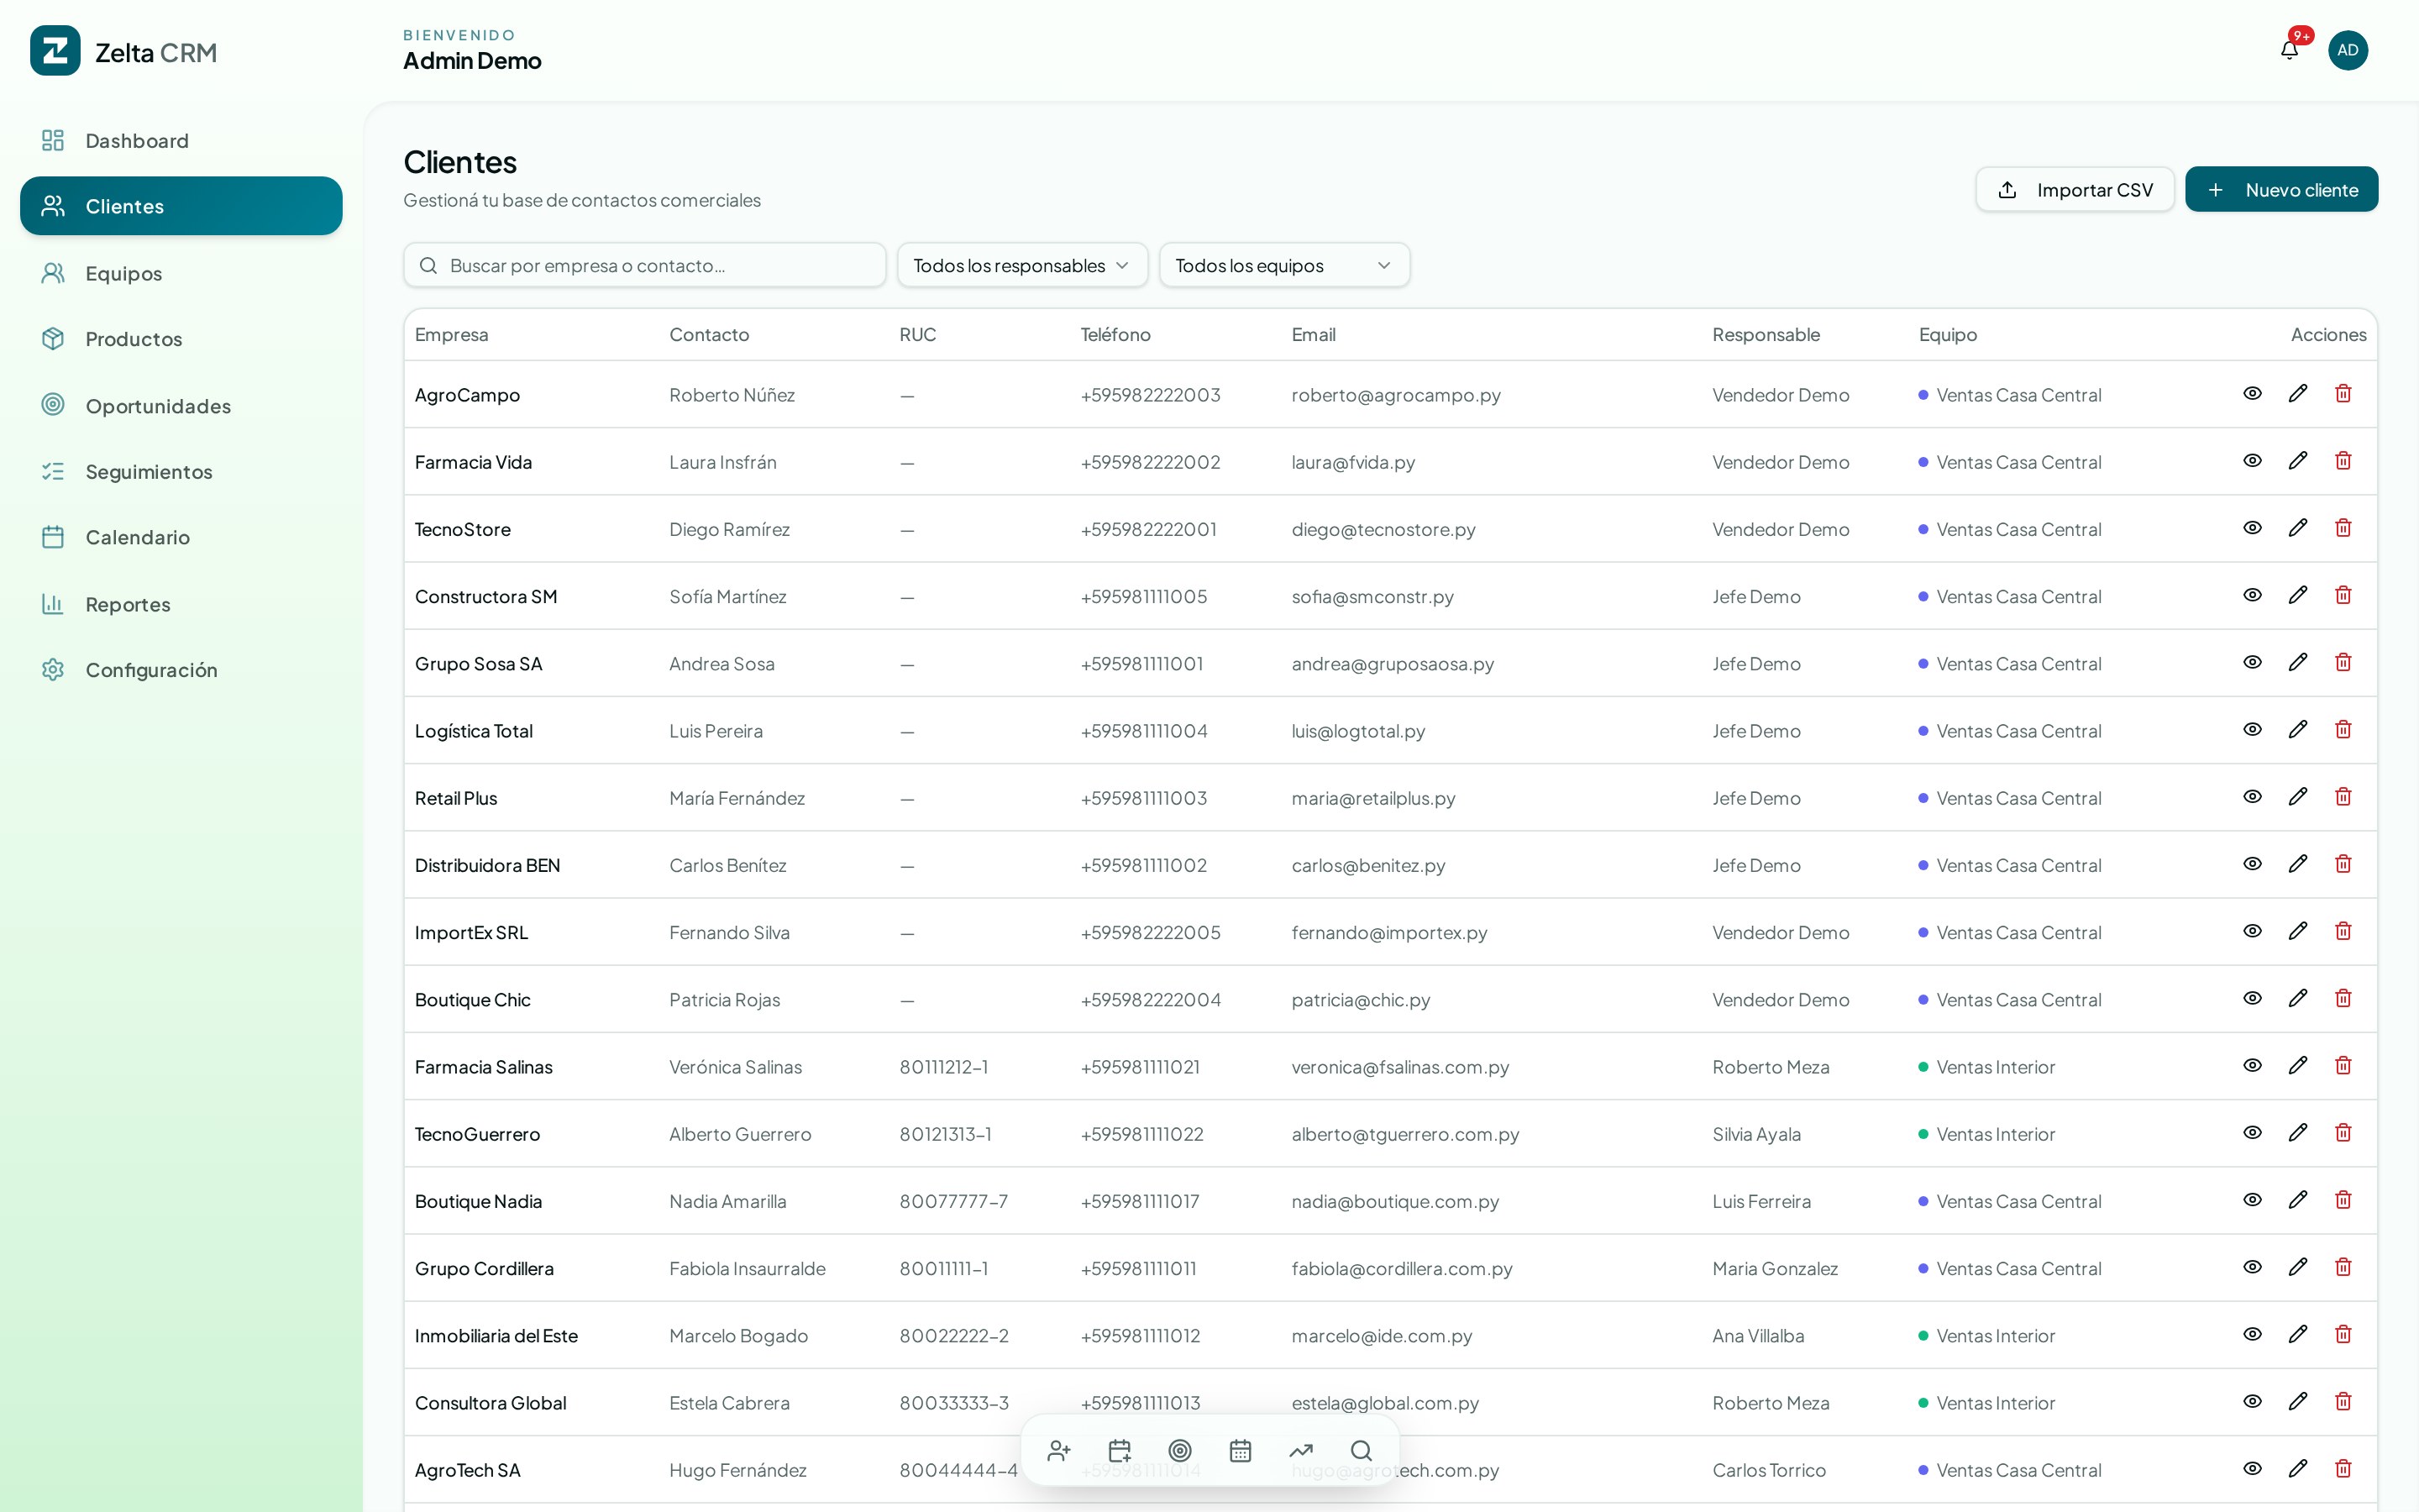View Logística Total with eye icon
2419x1512 pixels.
pos(2252,730)
